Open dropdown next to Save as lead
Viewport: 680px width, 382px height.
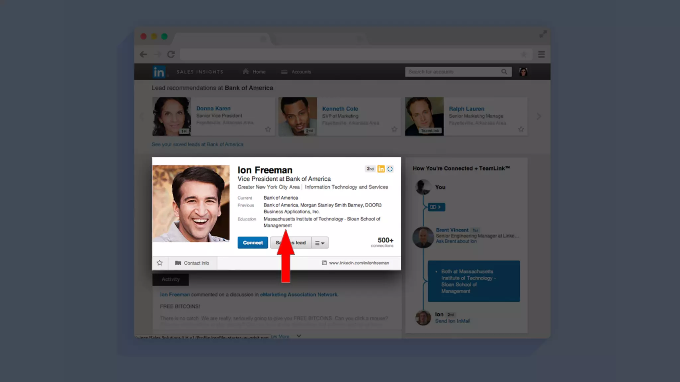coord(320,243)
